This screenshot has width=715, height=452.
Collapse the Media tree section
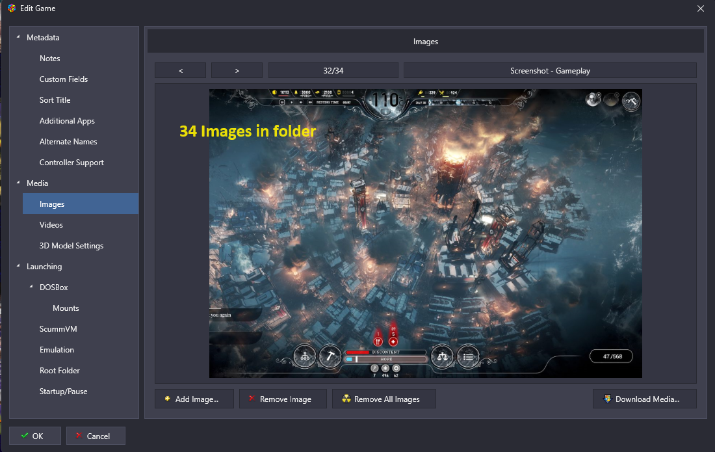tap(18, 183)
